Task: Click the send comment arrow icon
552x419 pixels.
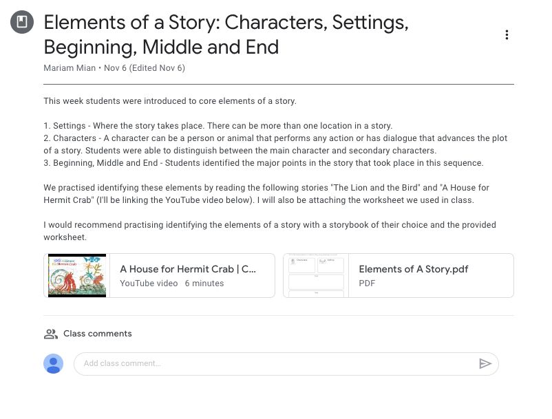Action: click(x=485, y=364)
